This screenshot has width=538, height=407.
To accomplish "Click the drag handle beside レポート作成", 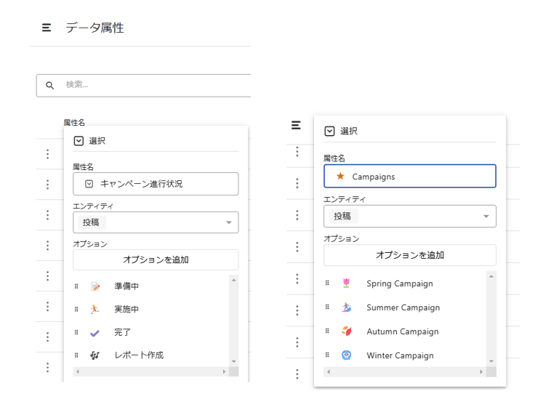I will (x=76, y=355).
